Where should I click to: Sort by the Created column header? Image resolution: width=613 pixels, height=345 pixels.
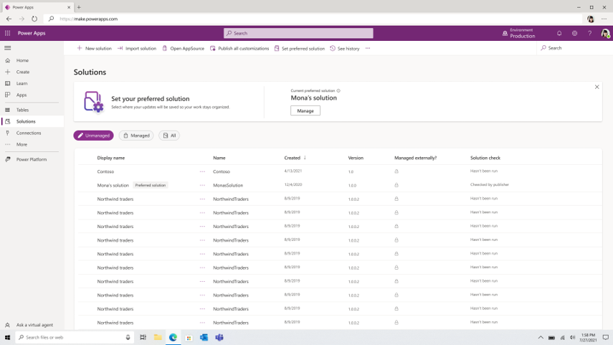293,158
